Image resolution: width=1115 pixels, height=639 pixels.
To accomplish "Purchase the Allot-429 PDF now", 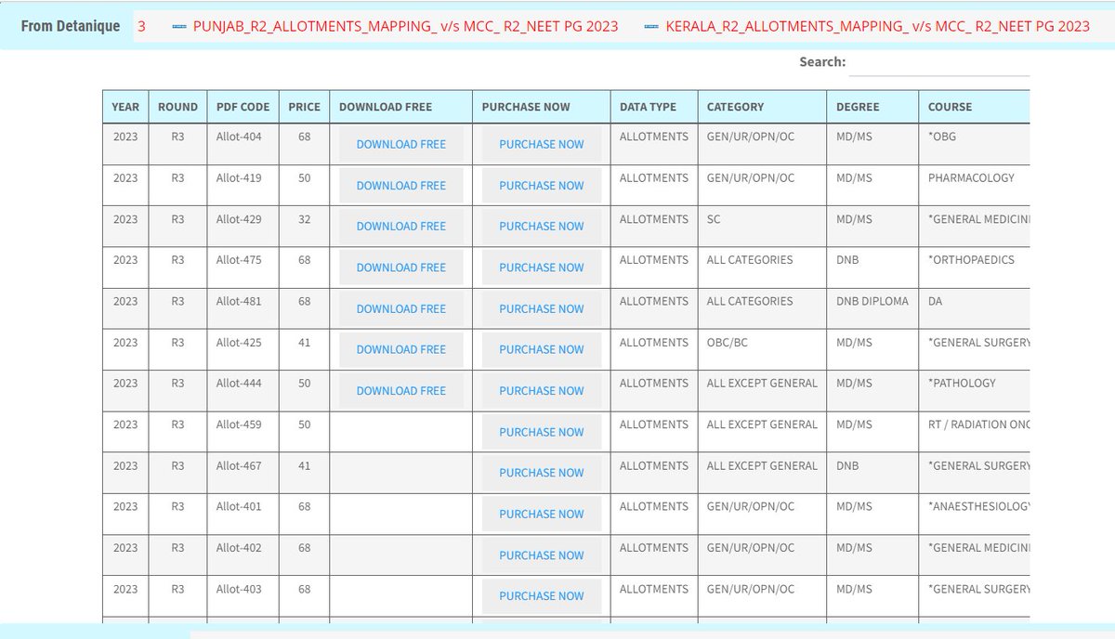I will pyautogui.click(x=542, y=226).
